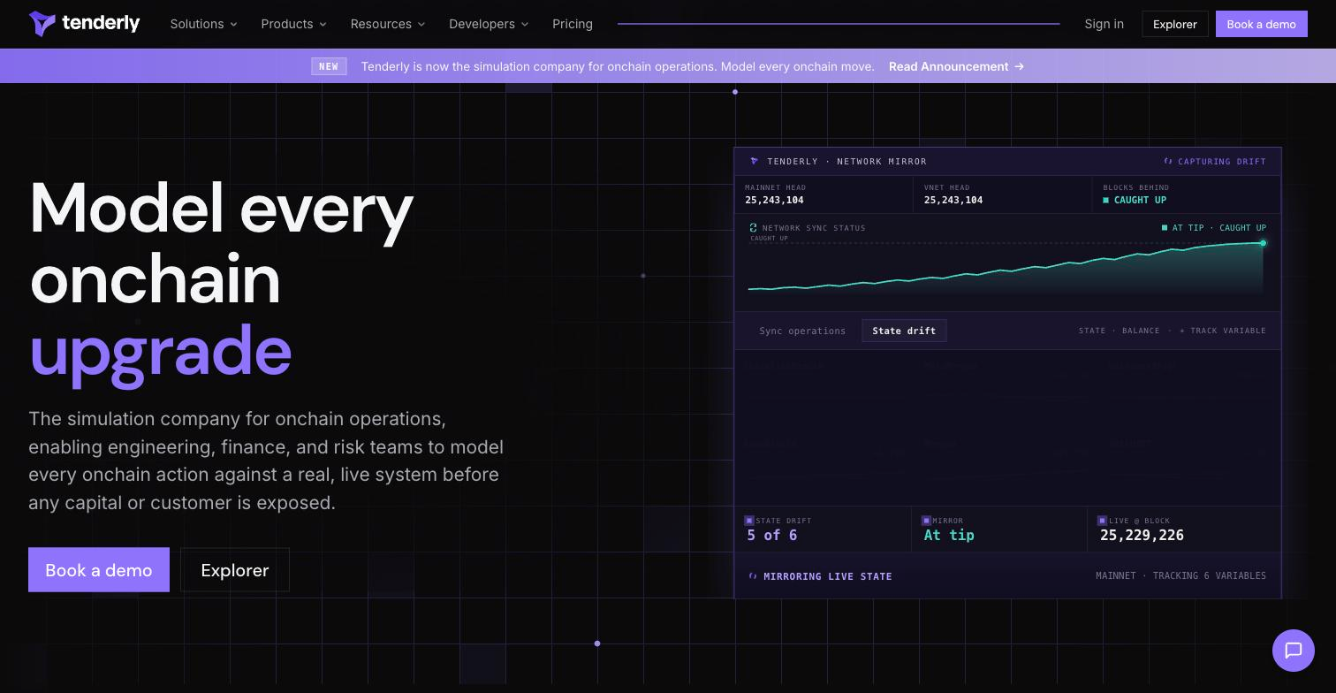The width and height of the screenshot is (1336, 693).
Task: Click the arrow next to Read Announcement
Action: [x=1020, y=66]
